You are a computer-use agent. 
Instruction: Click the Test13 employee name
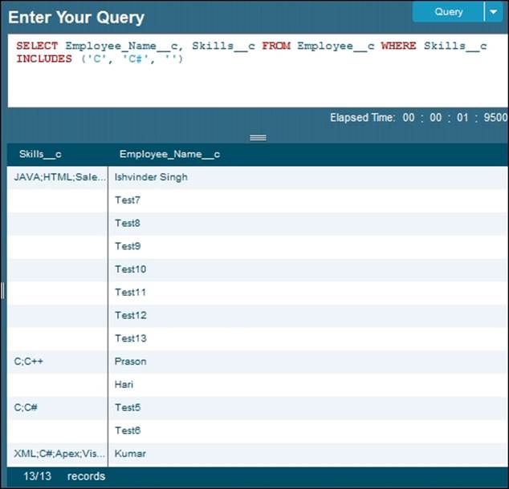click(x=130, y=338)
